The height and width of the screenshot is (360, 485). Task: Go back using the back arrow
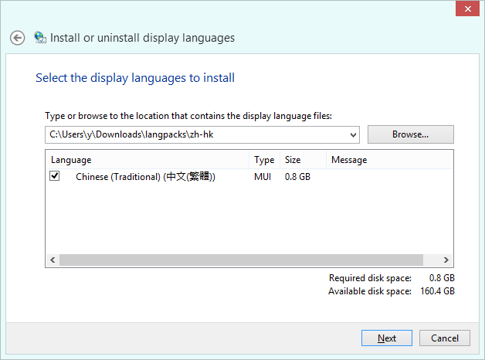(17, 38)
